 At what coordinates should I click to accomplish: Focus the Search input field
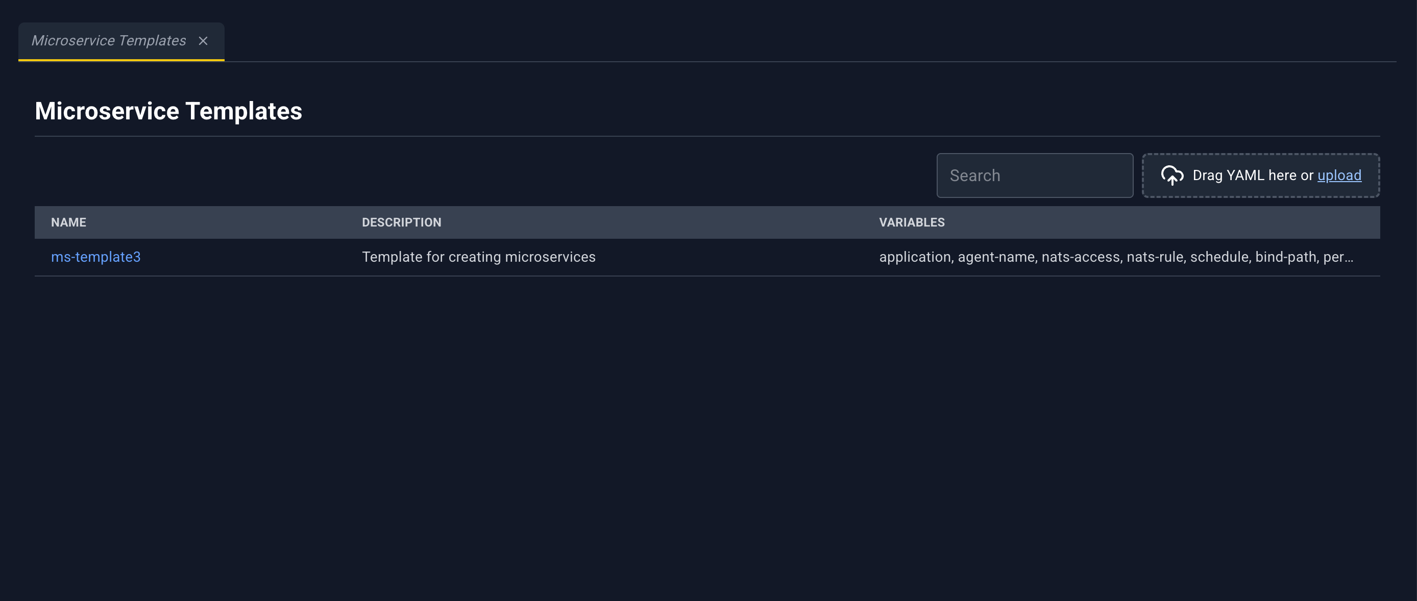click(x=1035, y=176)
